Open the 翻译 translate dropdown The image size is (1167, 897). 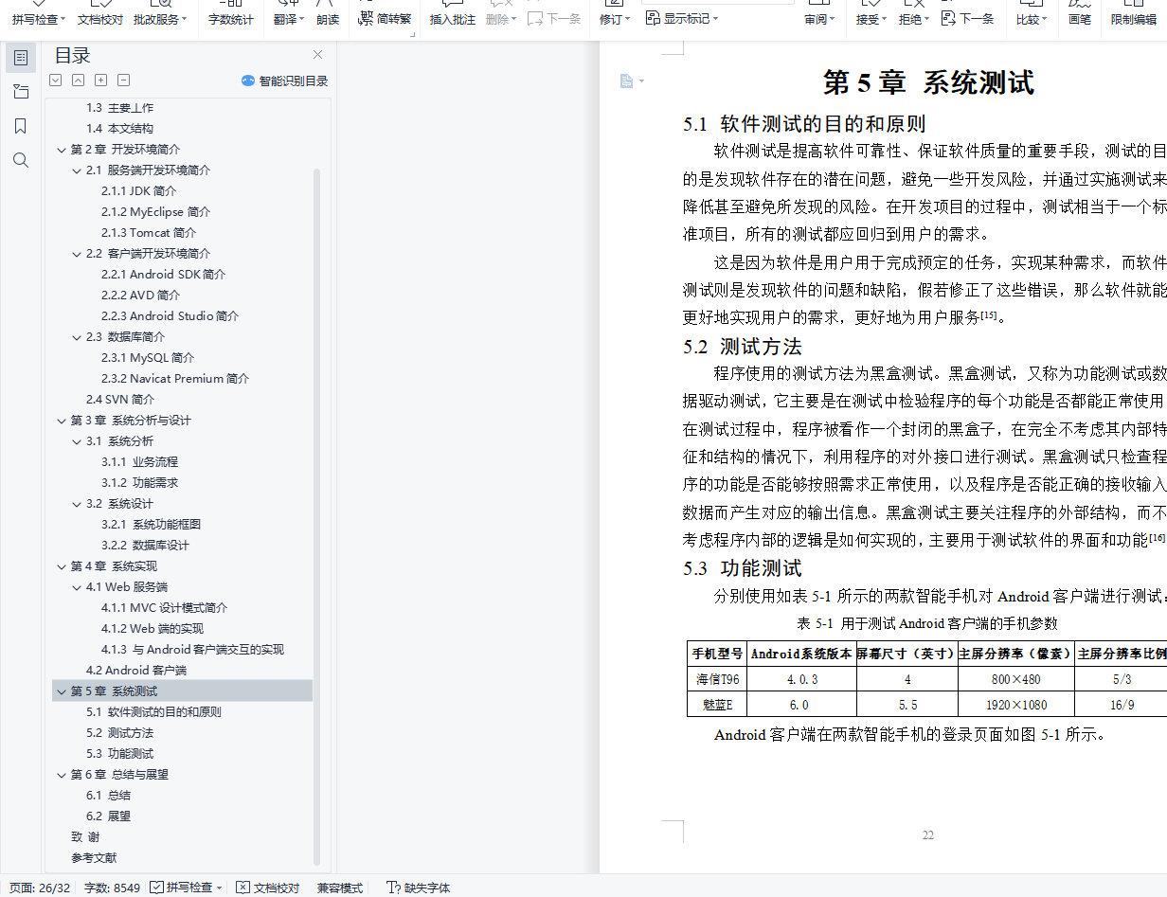[x=289, y=19]
